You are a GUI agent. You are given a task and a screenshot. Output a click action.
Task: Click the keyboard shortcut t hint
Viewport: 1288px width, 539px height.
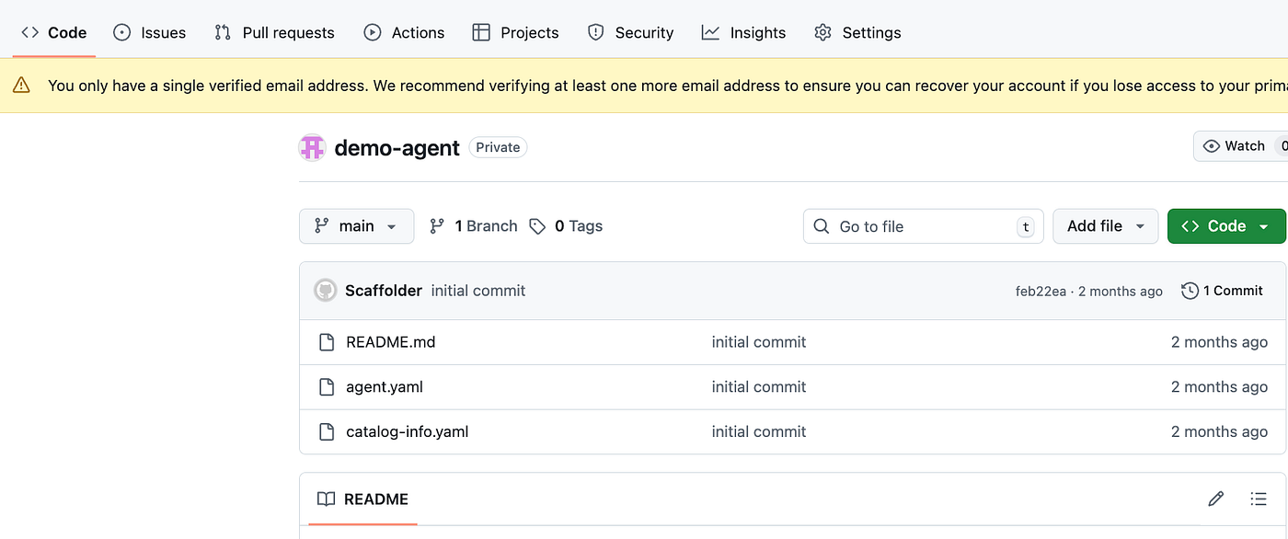pos(1025,227)
